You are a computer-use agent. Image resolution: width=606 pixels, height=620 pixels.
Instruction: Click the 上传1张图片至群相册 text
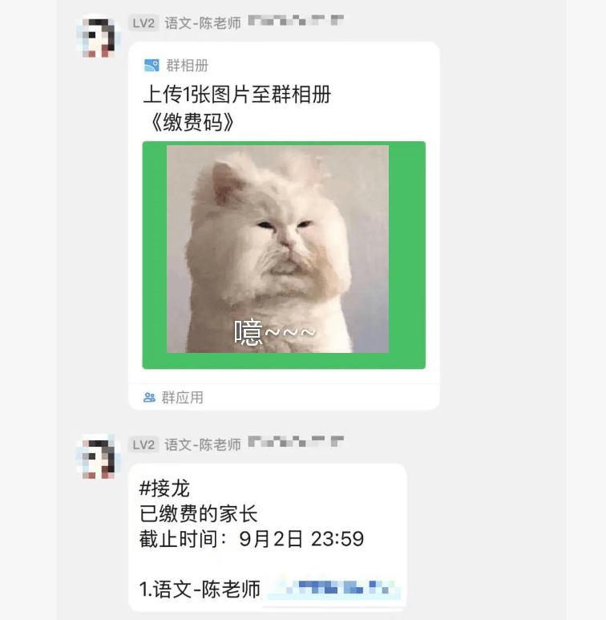tap(237, 95)
